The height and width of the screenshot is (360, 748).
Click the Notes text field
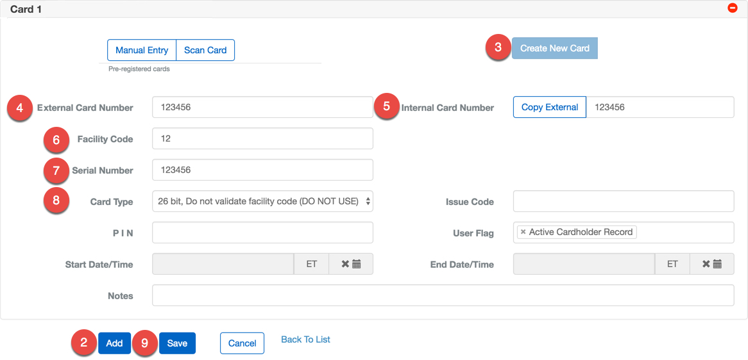pyautogui.click(x=443, y=295)
